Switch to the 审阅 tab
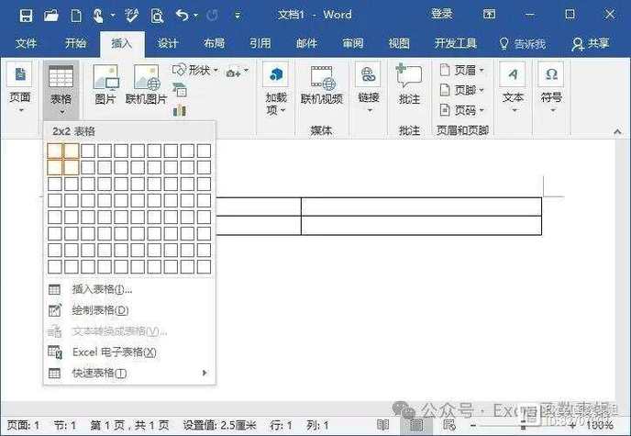 [x=353, y=43]
